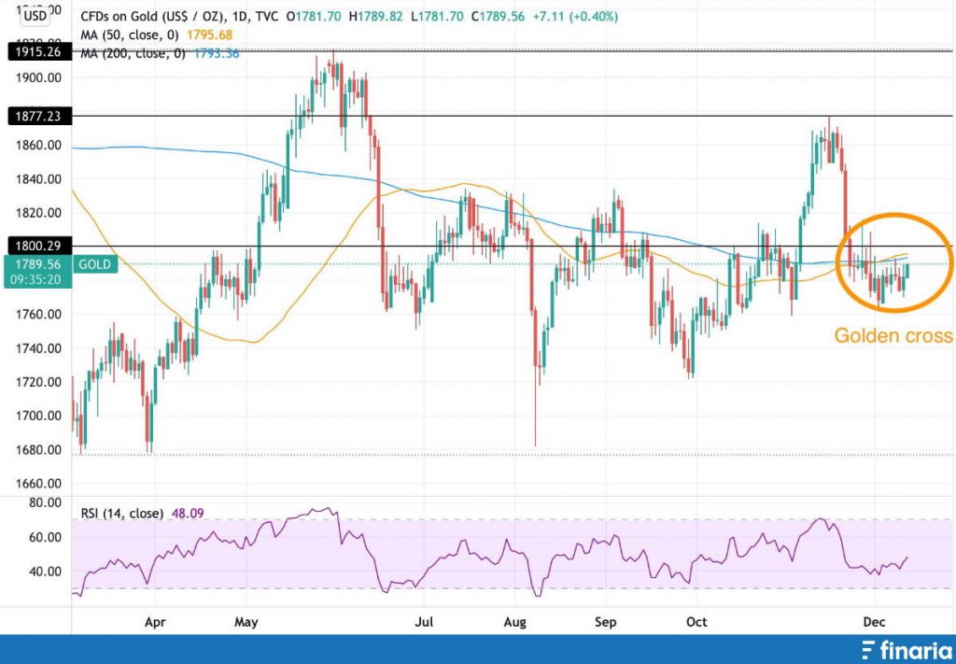Open the RSI (14, close) indicator legend
Image resolution: width=956 pixels, height=664 pixels.
(x=122, y=514)
